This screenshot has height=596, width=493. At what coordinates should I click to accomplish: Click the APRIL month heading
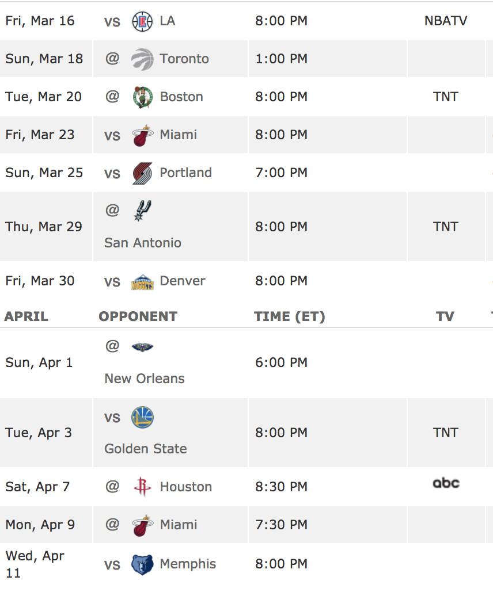[x=26, y=316]
